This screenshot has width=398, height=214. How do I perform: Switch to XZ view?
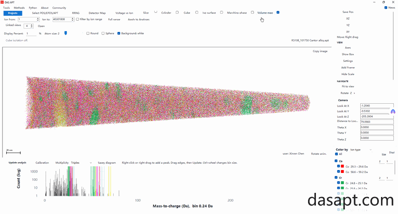[x=348, y=19]
